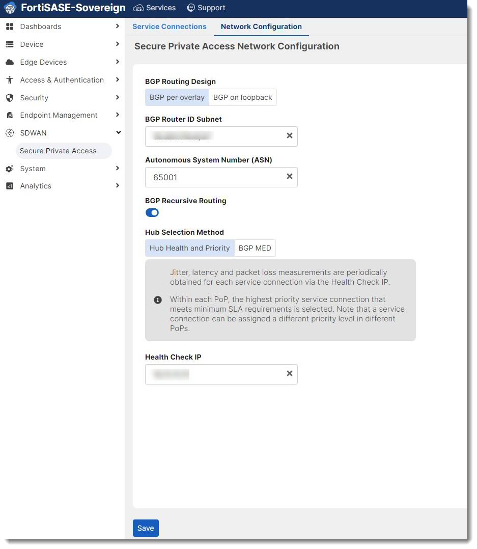Select the Endpoint Management icon
The height and width of the screenshot is (549, 477).
tap(10, 115)
